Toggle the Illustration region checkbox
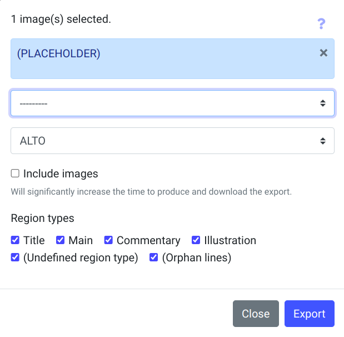Viewport: 344px width, 337px height. point(196,240)
